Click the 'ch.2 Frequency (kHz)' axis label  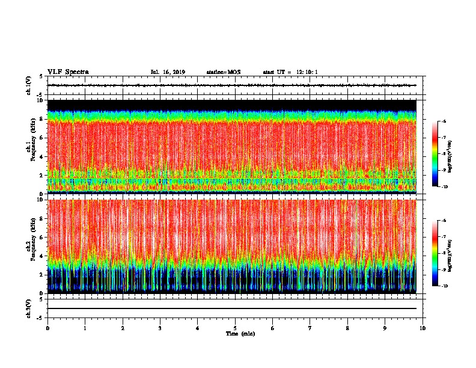pyautogui.click(x=31, y=241)
